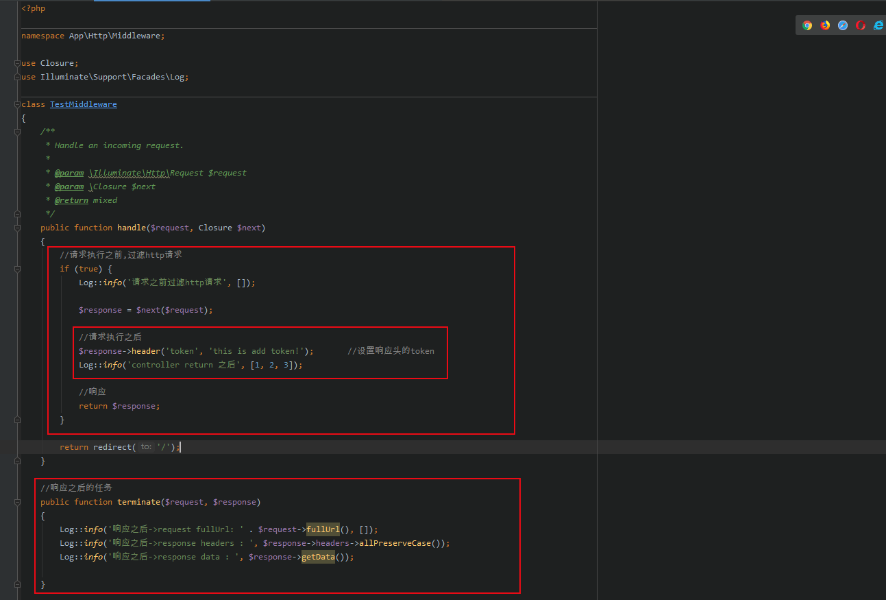The width and height of the screenshot is (886, 600).
Task: Click the TestMiddleware class name link
Action: (84, 104)
